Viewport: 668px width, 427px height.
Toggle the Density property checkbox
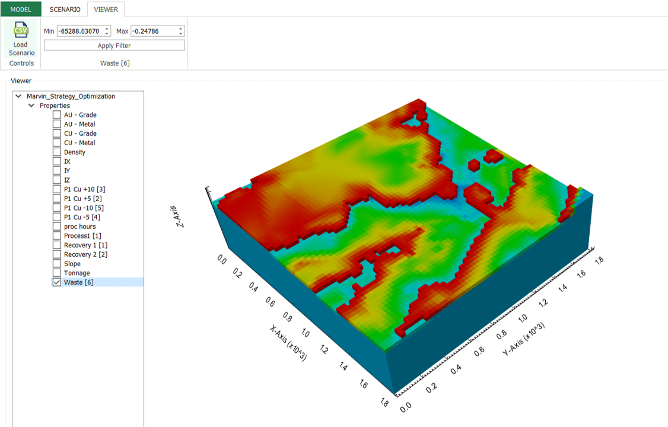click(x=57, y=152)
